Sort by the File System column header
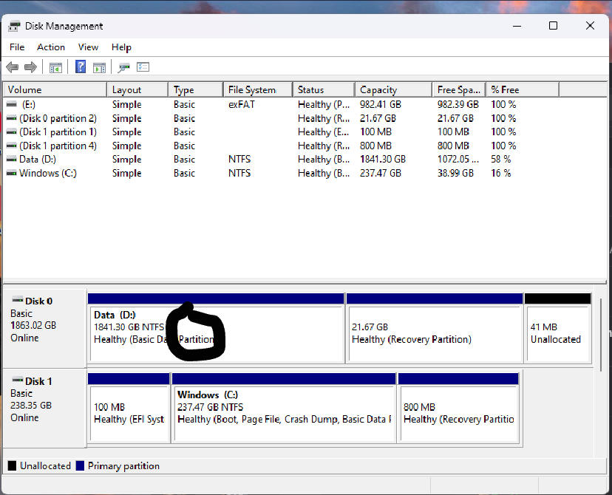Image resolution: width=612 pixels, height=495 pixels. [258, 89]
